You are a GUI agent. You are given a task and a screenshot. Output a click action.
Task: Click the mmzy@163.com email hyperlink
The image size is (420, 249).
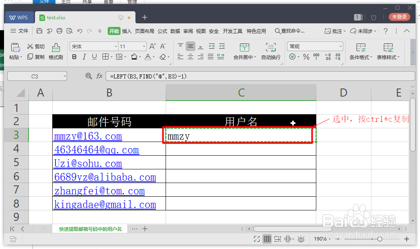88,136
